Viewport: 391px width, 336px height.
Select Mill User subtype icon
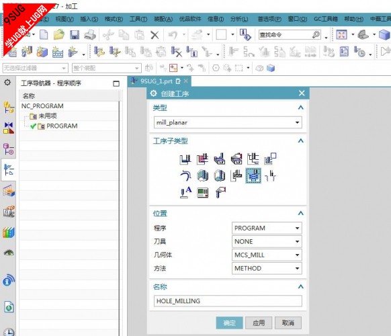[x=220, y=193]
